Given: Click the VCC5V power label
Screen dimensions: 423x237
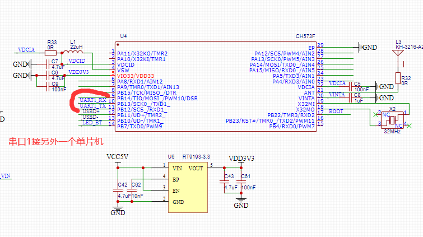Looking at the screenshot, I should pos(118,156).
